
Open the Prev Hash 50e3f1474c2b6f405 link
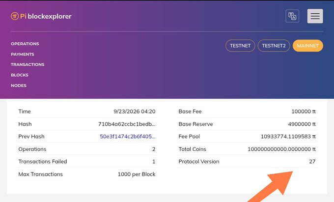click(128, 136)
